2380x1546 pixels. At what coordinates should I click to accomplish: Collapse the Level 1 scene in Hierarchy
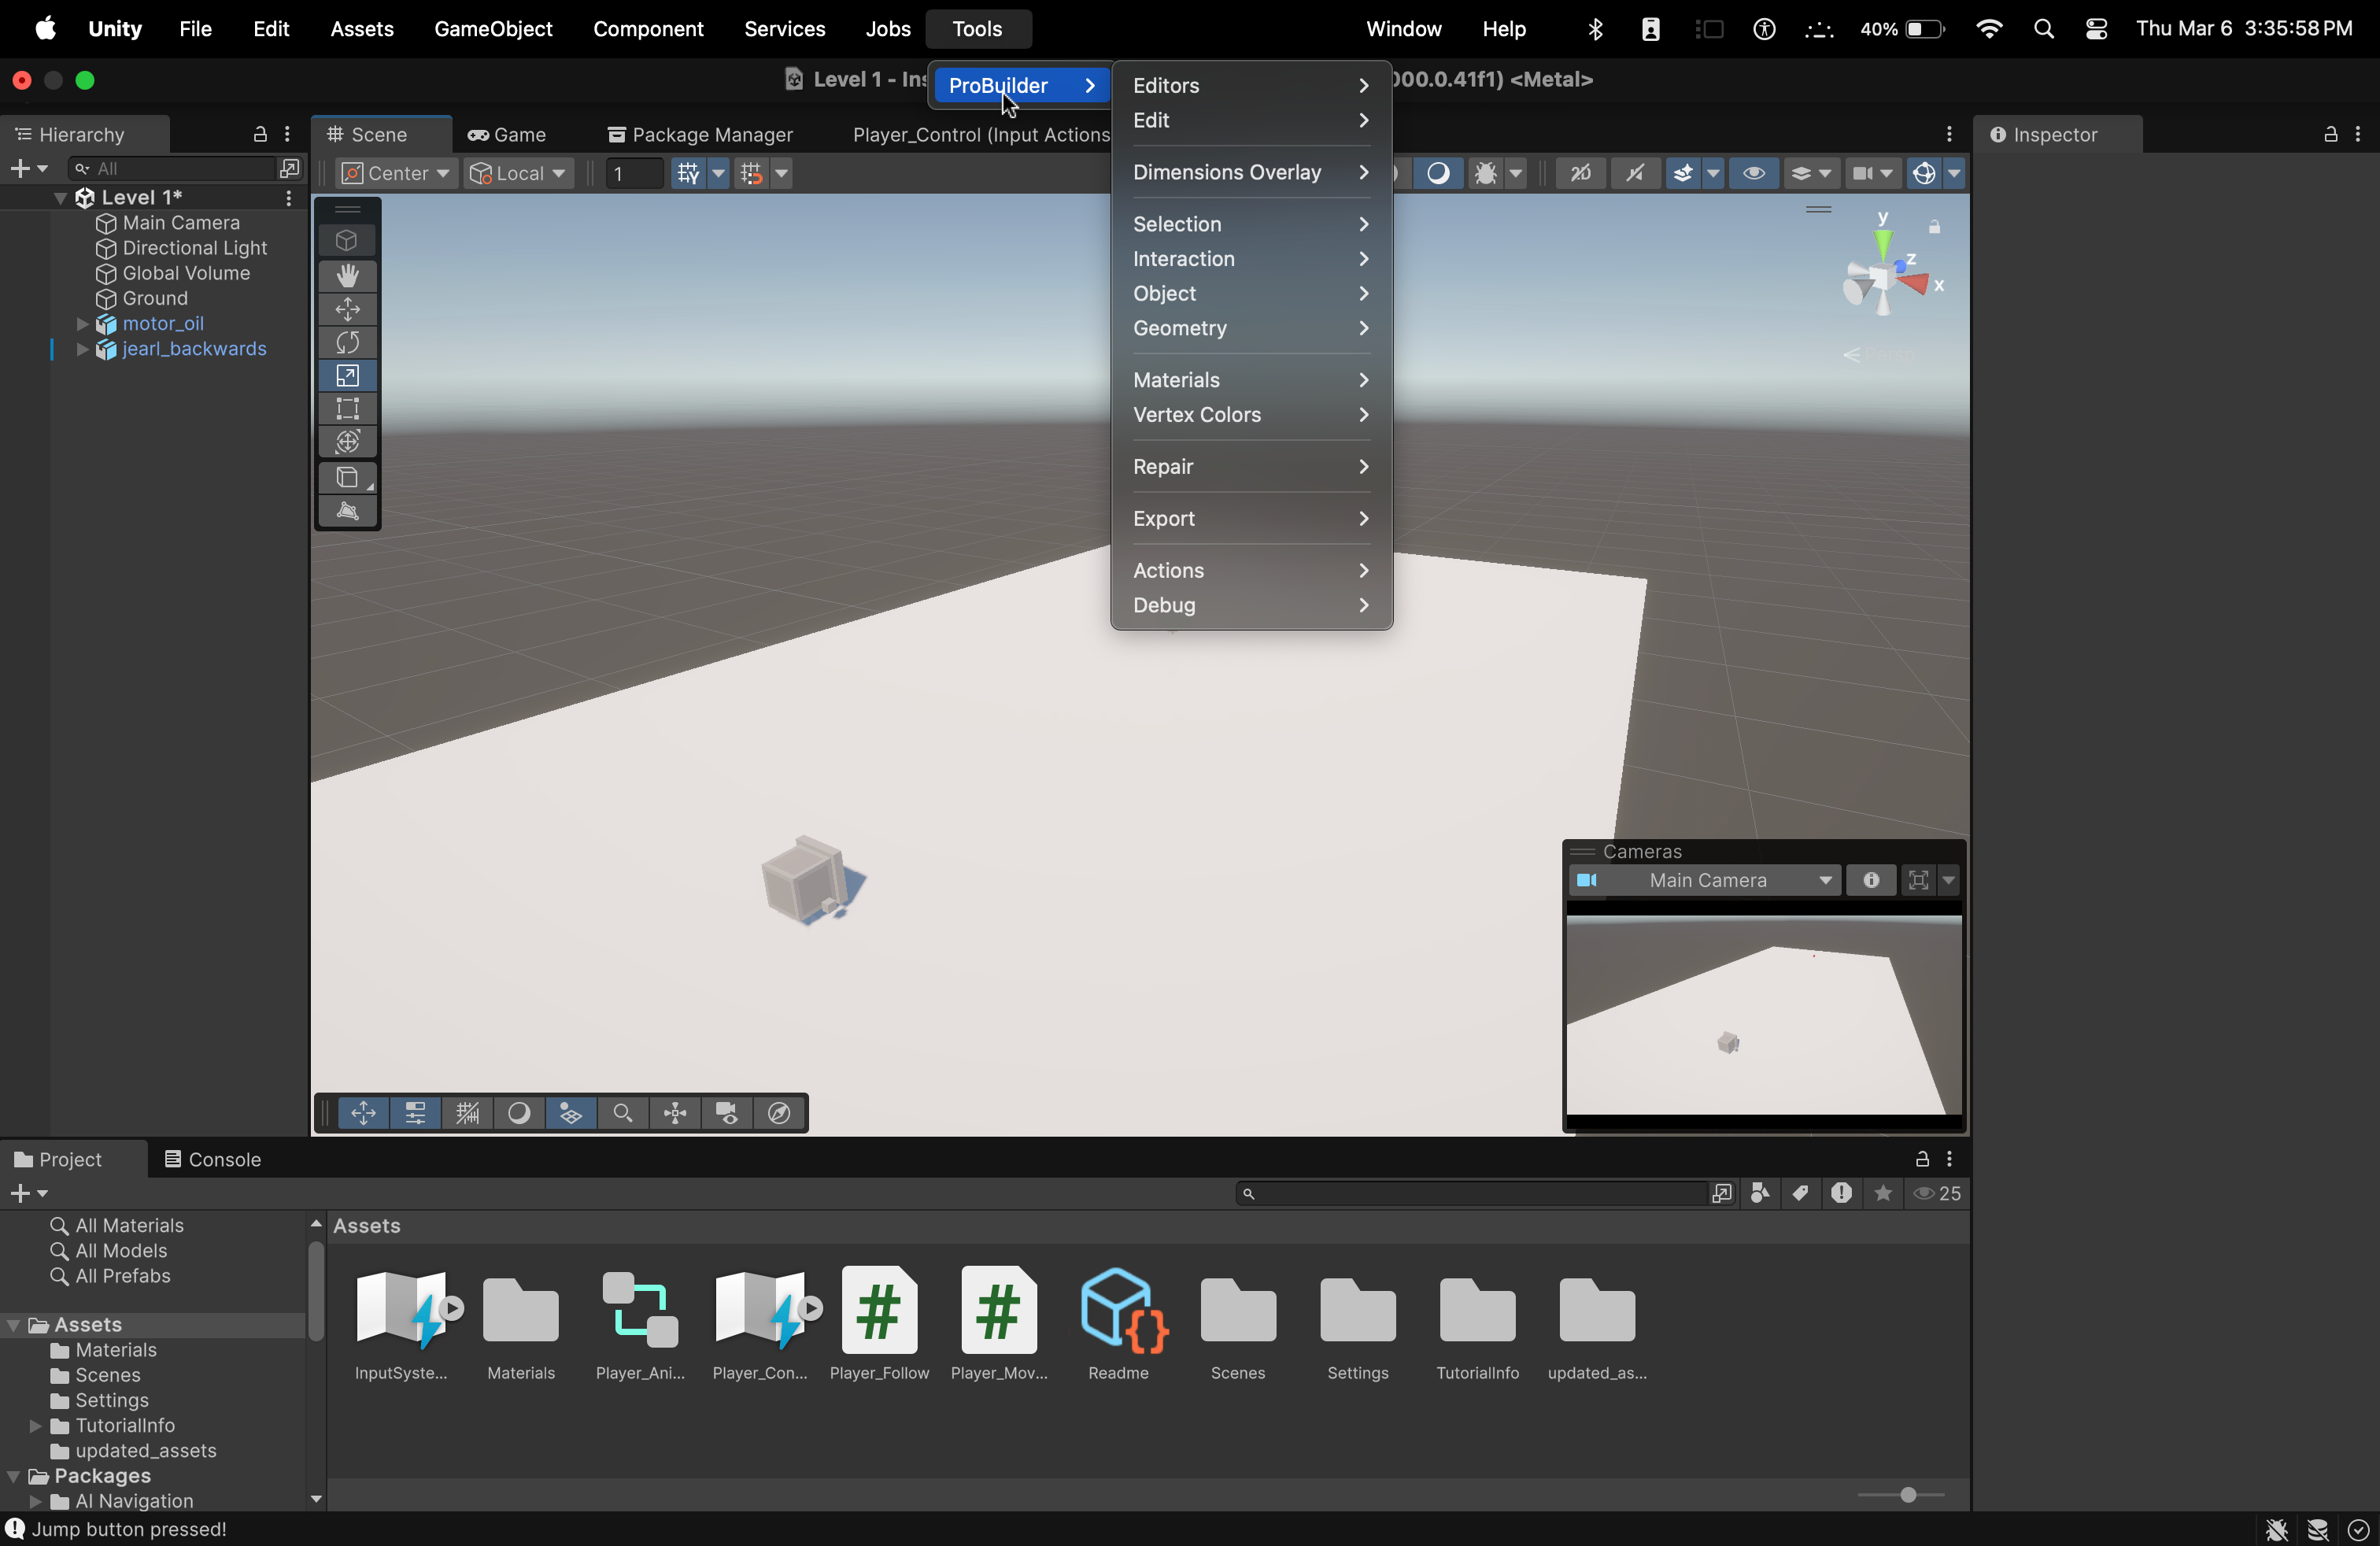pyautogui.click(x=59, y=198)
